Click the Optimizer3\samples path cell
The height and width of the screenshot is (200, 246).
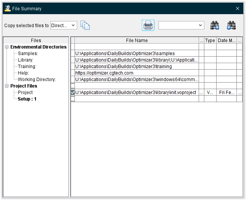137,54
